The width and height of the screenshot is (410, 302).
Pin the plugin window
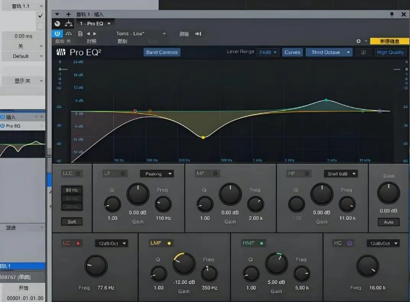tap(392, 14)
